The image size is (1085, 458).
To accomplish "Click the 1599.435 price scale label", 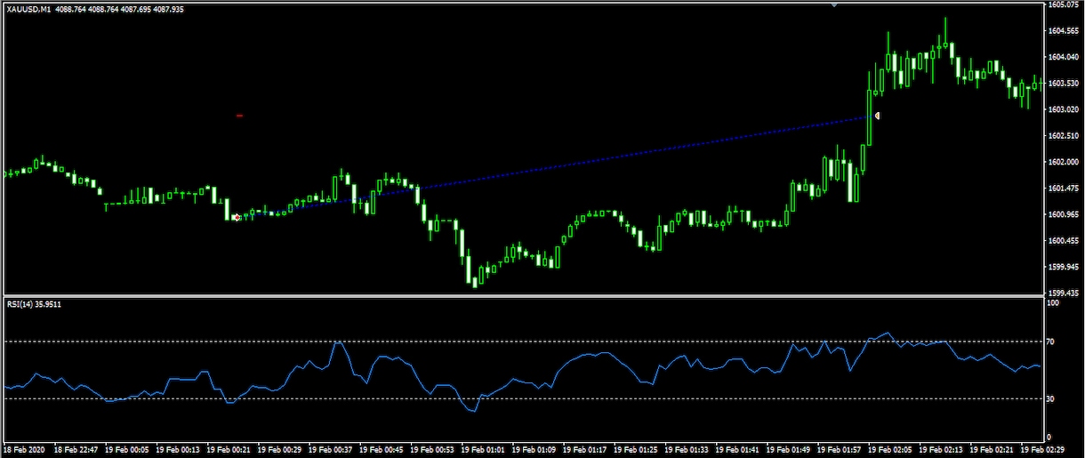I will pyautogui.click(x=1064, y=293).
